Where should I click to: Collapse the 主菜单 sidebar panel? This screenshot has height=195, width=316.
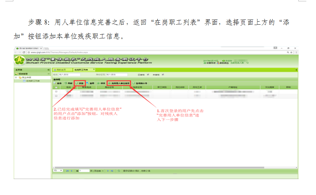pos(49,70)
